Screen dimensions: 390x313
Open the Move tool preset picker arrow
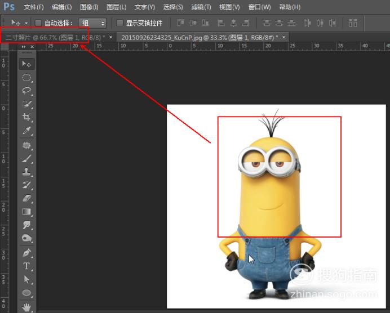pyautogui.click(x=26, y=23)
